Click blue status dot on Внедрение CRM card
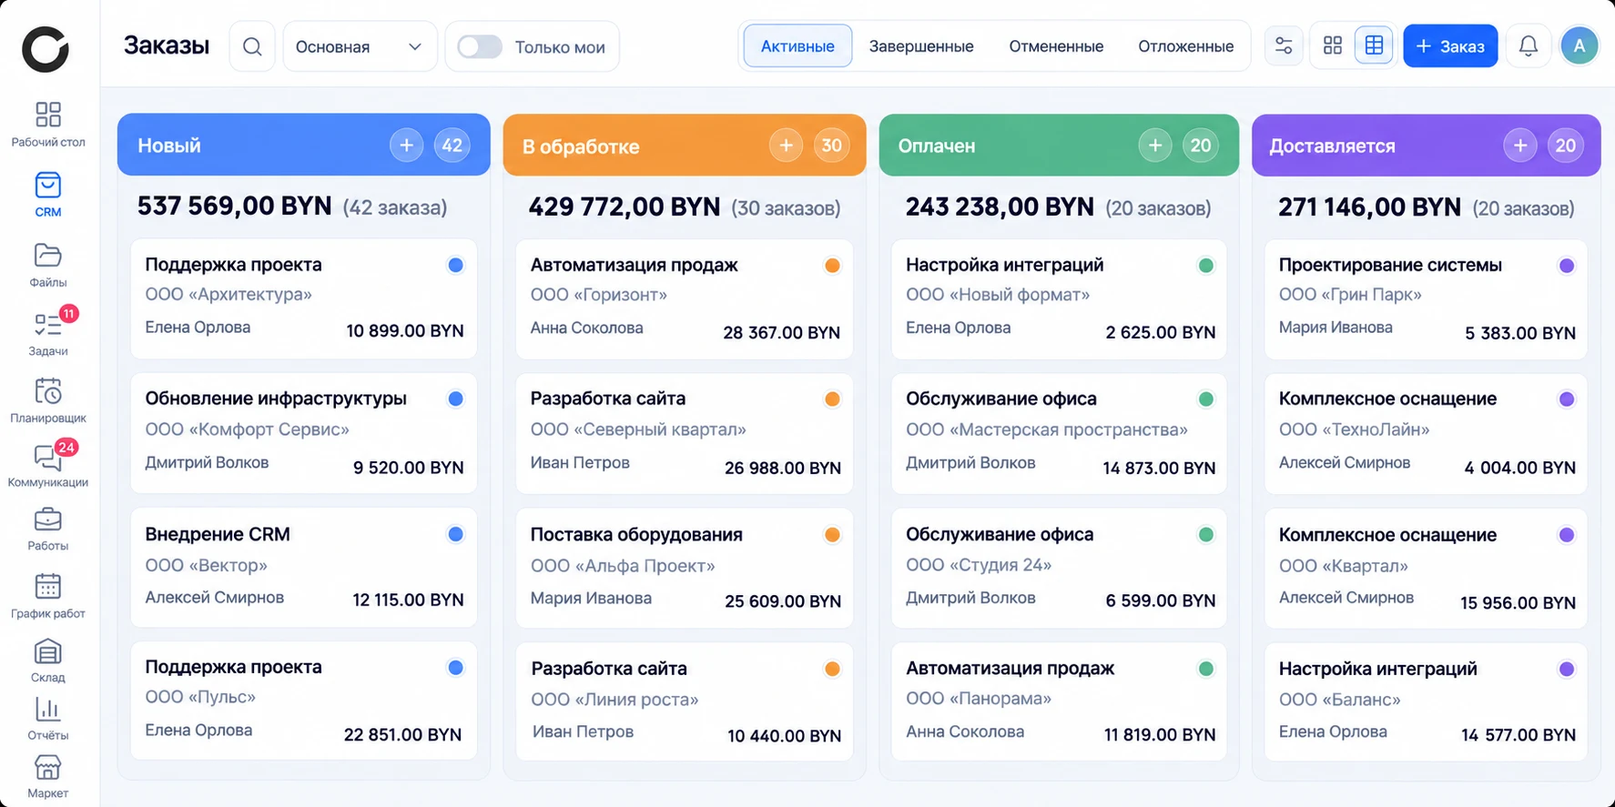Screen dimensions: 1615x807 click(456, 534)
